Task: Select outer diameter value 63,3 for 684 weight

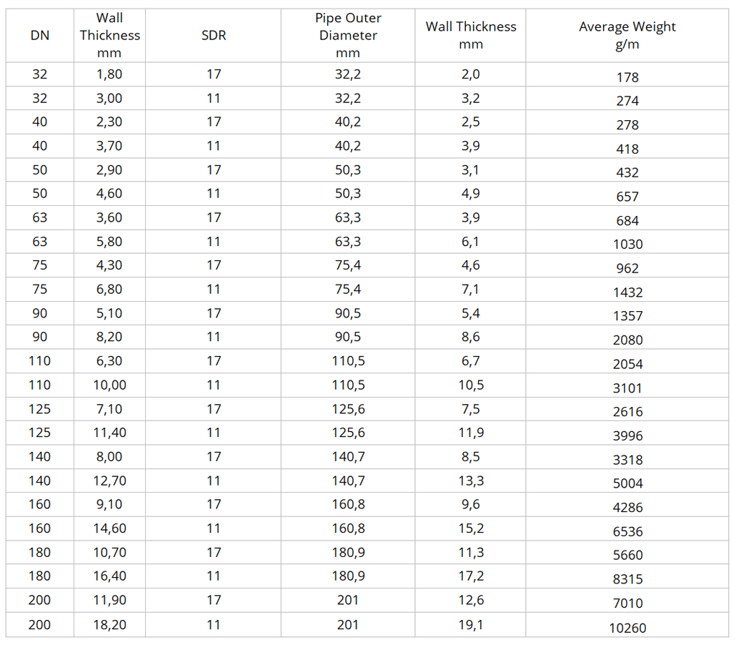Action: (x=348, y=217)
